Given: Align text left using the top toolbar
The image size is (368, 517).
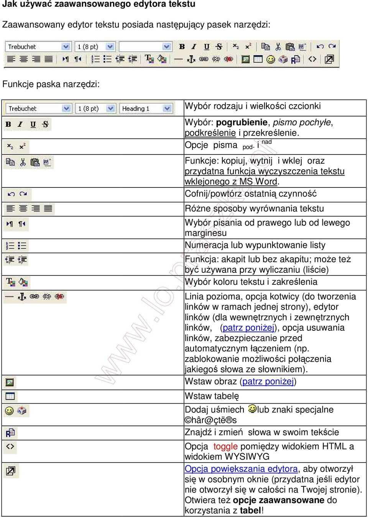Looking at the screenshot, I should point(11,59).
